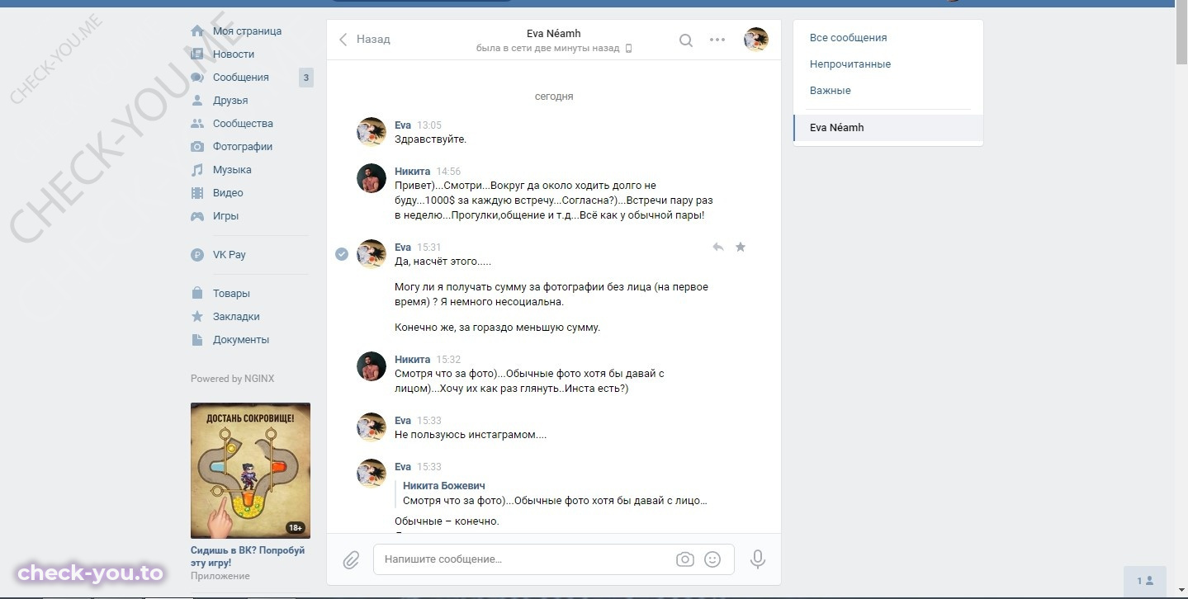1188x599 pixels.
Task: Open Игры menu item
Action: (x=225, y=216)
